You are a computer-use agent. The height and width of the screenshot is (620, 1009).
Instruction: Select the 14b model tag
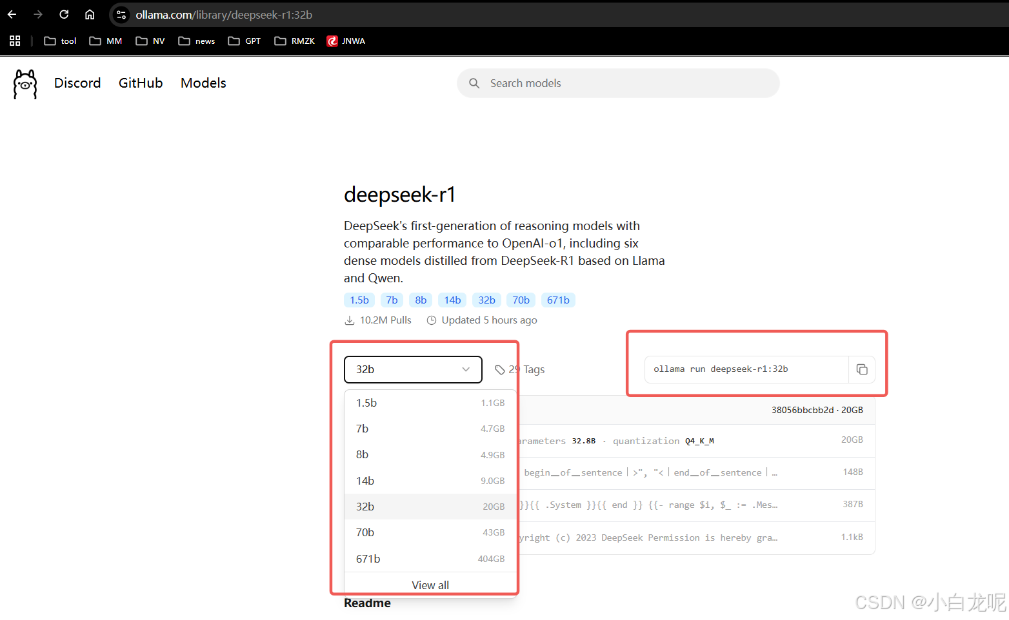click(452, 300)
